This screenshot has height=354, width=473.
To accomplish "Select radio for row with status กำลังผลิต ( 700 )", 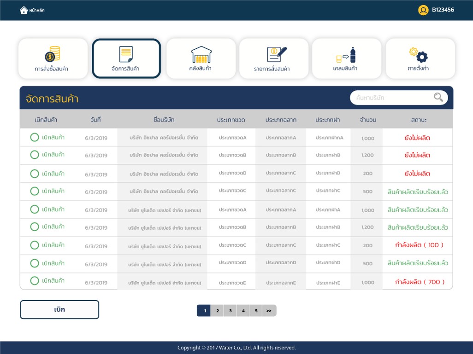I will pyautogui.click(x=35, y=281).
